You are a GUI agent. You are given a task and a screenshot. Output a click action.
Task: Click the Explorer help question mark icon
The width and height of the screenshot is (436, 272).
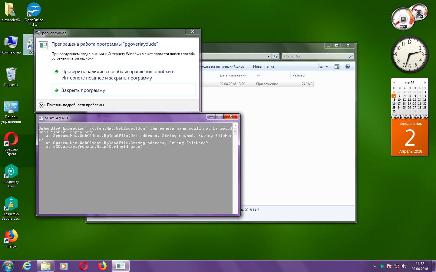click(348, 66)
